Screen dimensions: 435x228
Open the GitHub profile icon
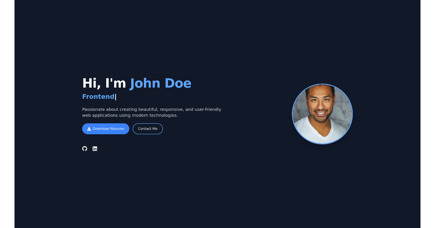85,149
